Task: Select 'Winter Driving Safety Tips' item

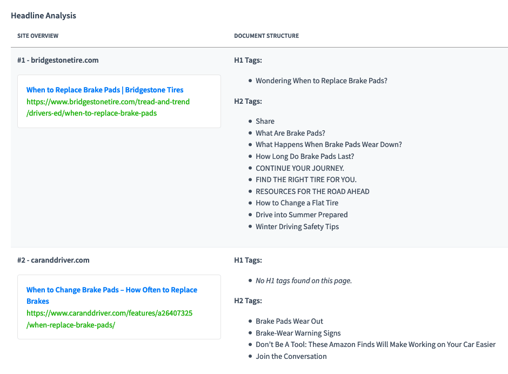Action: (297, 226)
